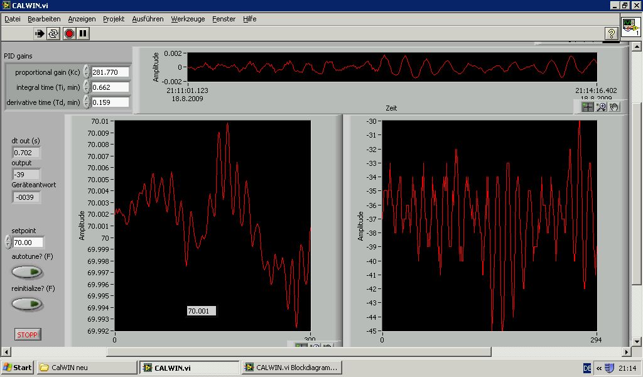Toggle the autotune switch
This screenshot has width=643, height=377.
(x=27, y=272)
